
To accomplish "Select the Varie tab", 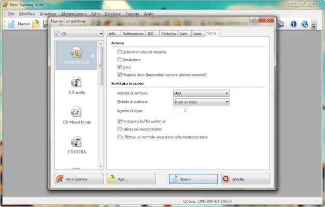I will tap(198, 34).
